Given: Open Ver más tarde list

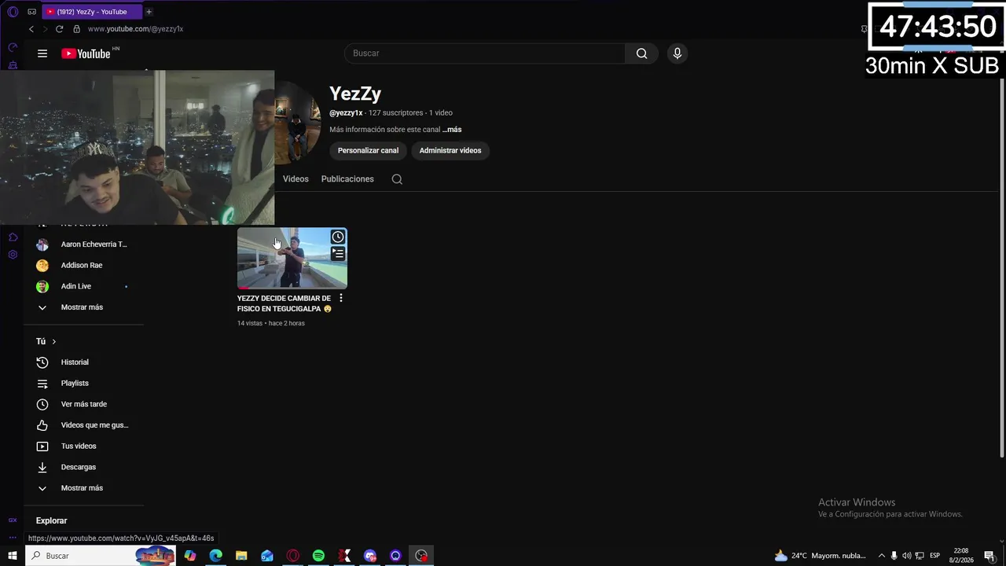Looking at the screenshot, I should (x=83, y=404).
